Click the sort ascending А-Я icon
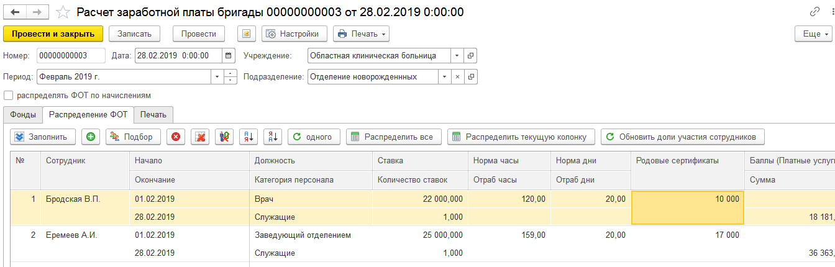The image size is (835, 267). (248, 137)
